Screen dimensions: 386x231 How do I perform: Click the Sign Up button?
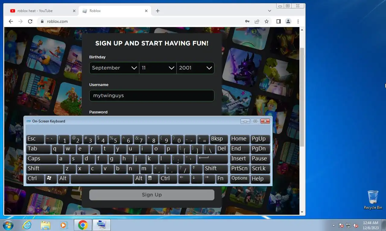click(152, 195)
